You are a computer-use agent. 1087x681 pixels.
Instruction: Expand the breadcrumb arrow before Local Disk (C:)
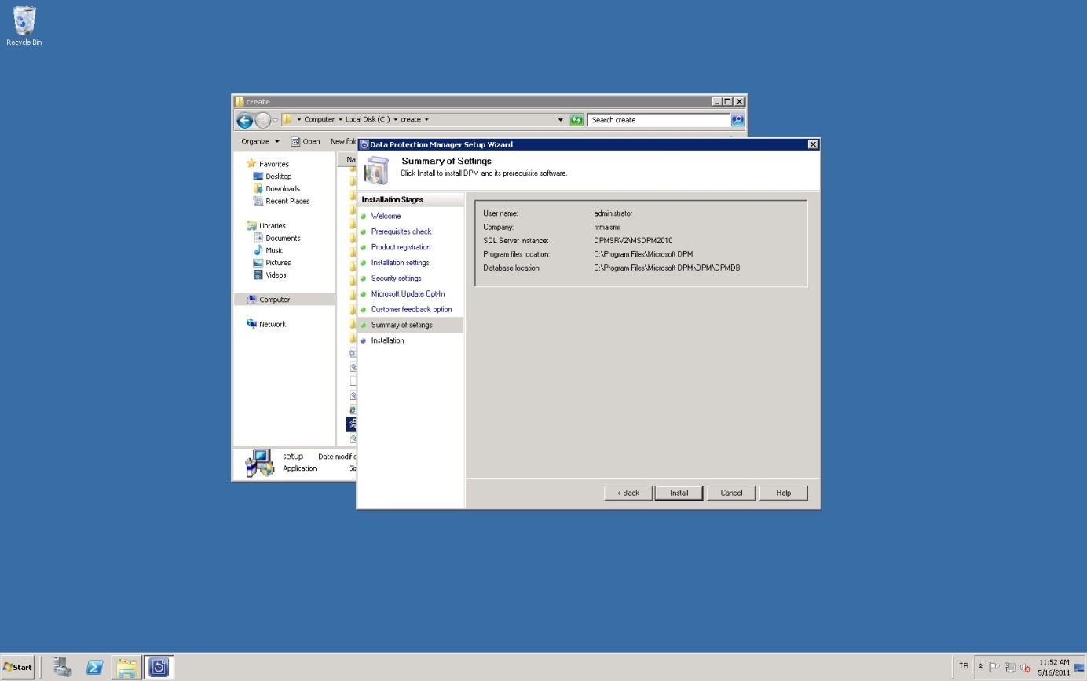340,120
